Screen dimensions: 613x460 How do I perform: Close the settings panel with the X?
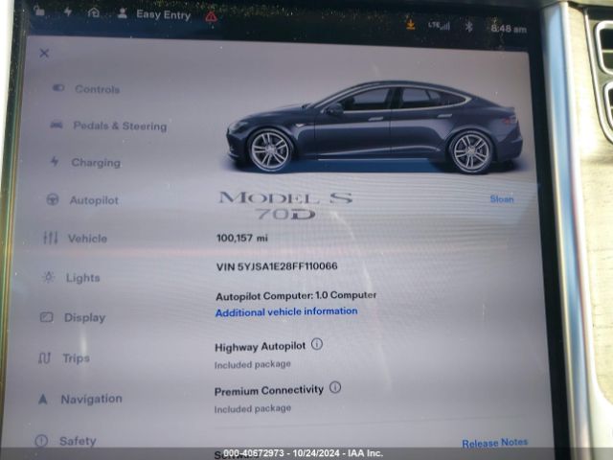[44, 54]
